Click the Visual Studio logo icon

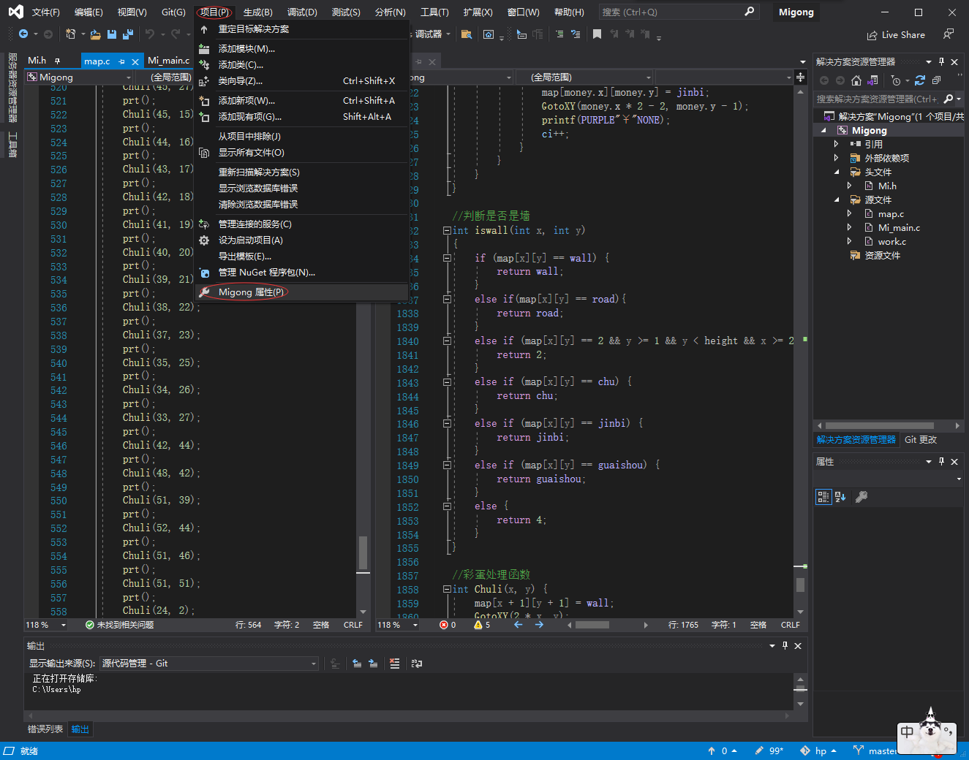tap(15, 12)
